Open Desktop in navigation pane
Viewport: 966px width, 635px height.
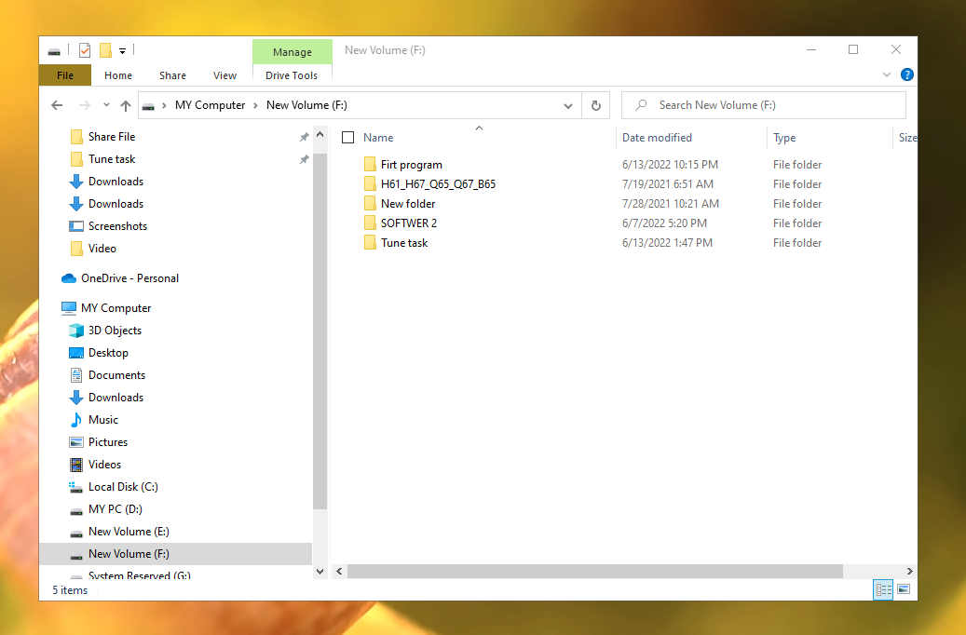108,353
